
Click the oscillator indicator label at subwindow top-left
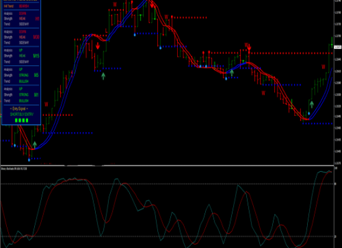14,169
